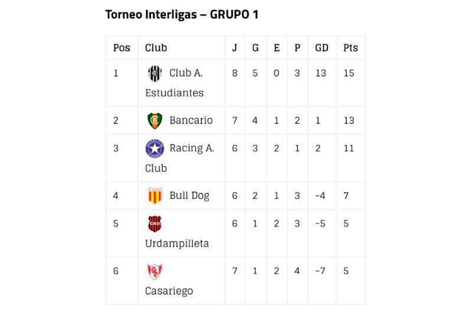Click Casariego's -7 goal difference cell

coord(320,271)
